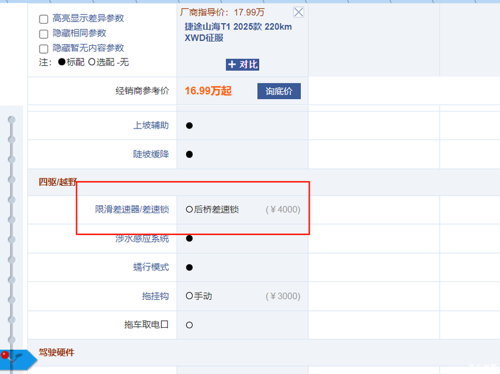Click 后桥差速锁 option text
Screen dimensions: 500x374
click(216, 210)
